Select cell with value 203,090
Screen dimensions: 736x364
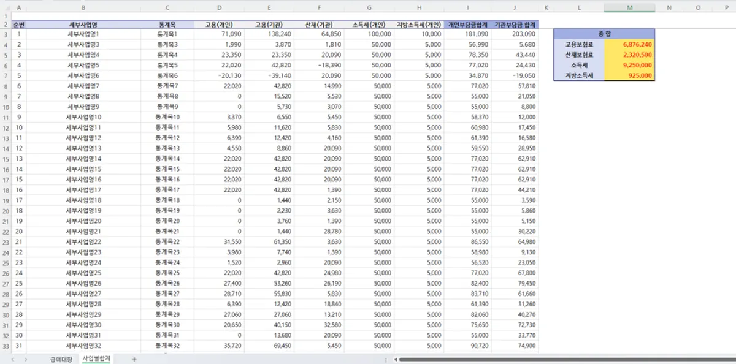[x=515, y=34]
